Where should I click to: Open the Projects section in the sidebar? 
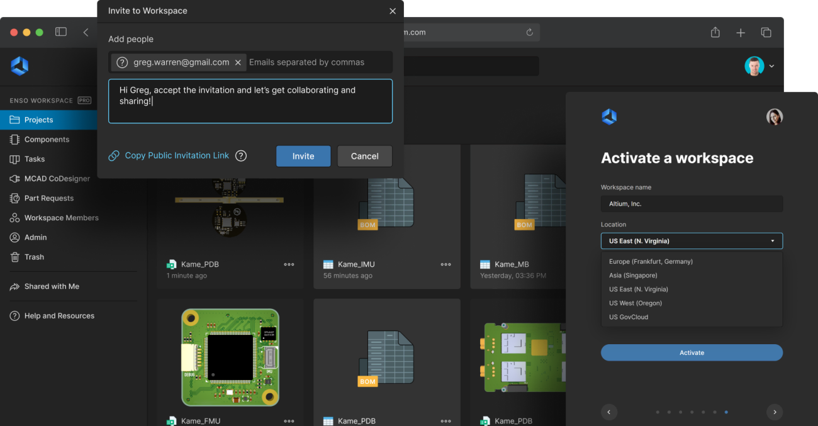(38, 120)
